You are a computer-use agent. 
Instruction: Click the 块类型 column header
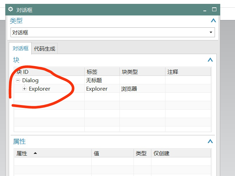(x=142, y=72)
